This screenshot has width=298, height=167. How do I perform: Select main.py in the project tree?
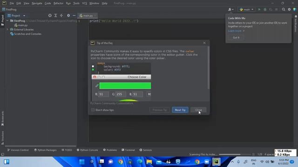[21, 25]
